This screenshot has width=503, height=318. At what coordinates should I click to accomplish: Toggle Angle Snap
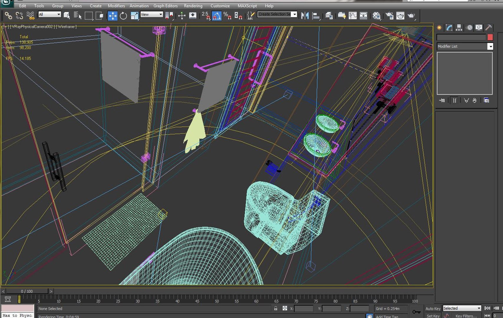pyautogui.click(x=217, y=16)
